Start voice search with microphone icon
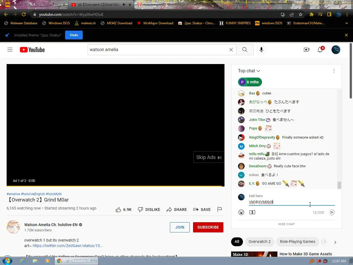The height and width of the screenshot is (265, 353). click(x=261, y=50)
